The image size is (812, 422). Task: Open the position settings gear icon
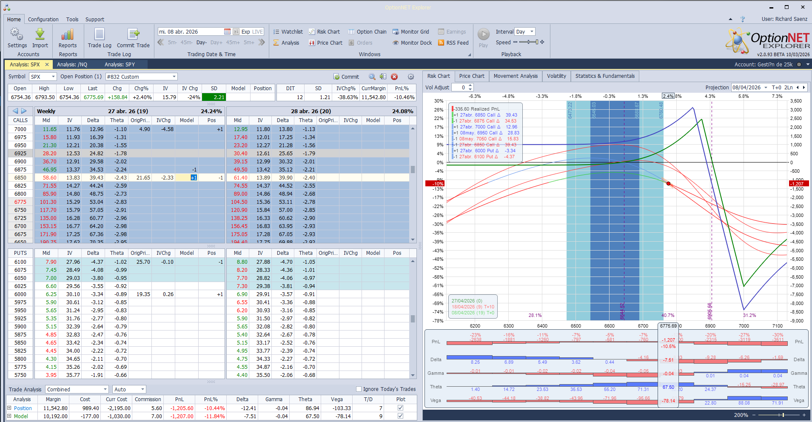[x=410, y=77]
